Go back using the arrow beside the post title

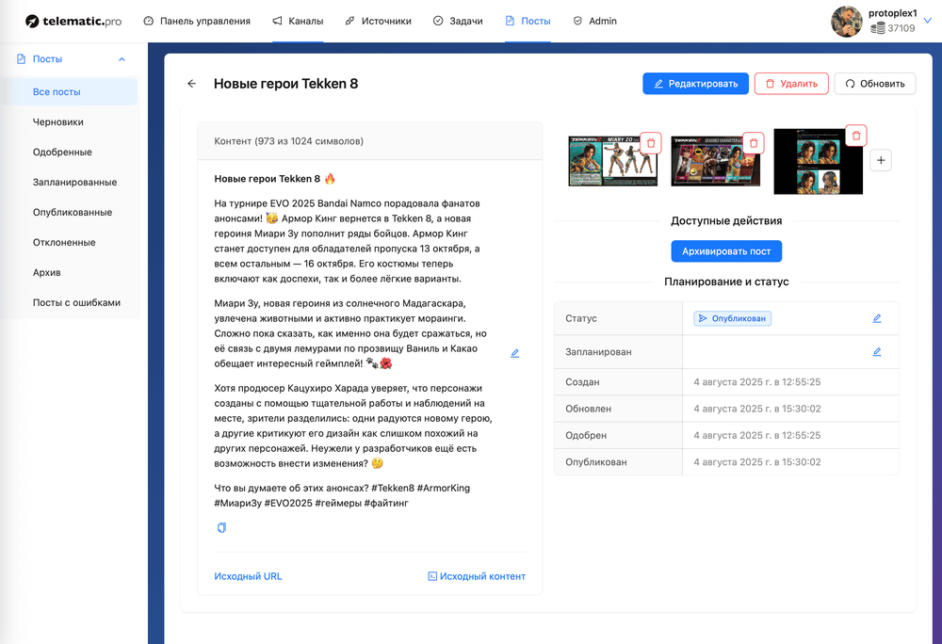191,84
